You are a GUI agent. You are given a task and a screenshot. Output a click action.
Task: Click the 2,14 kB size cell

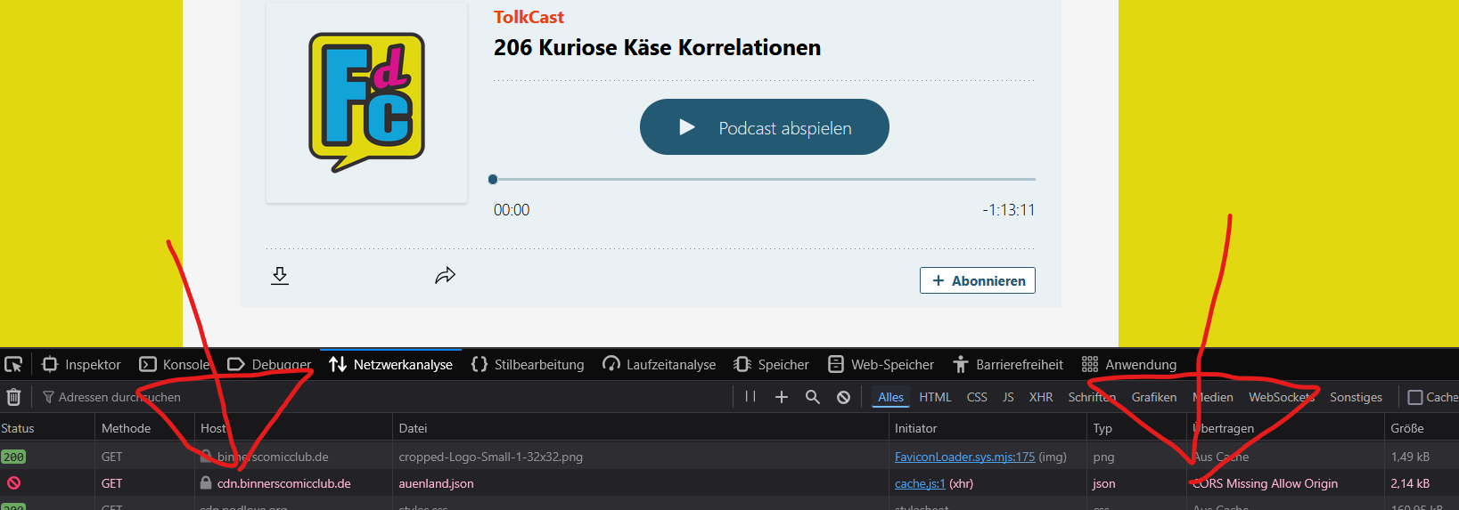pyautogui.click(x=1410, y=483)
